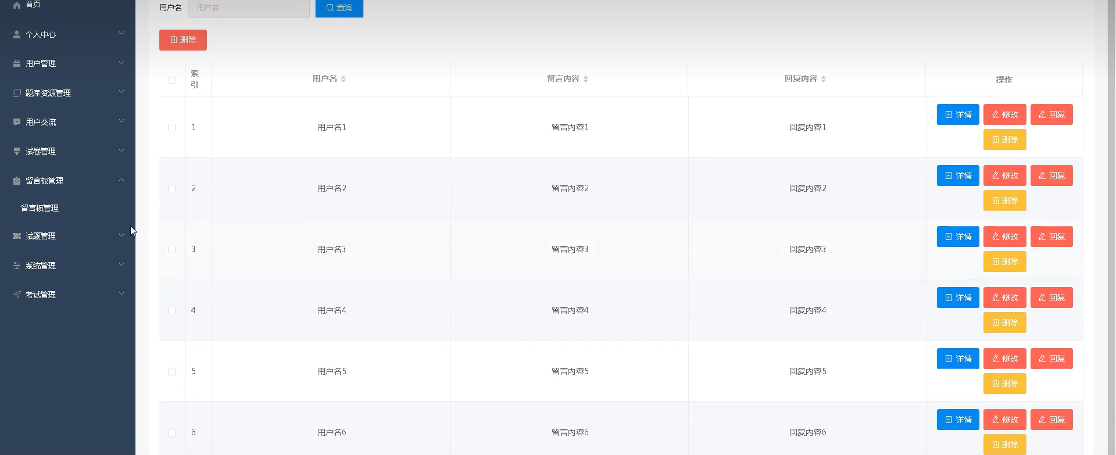Viewport: 1116px width, 455px height.
Task: Expand the 试卷管理 chevron
Action: pyautogui.click(x=121, y=150)
